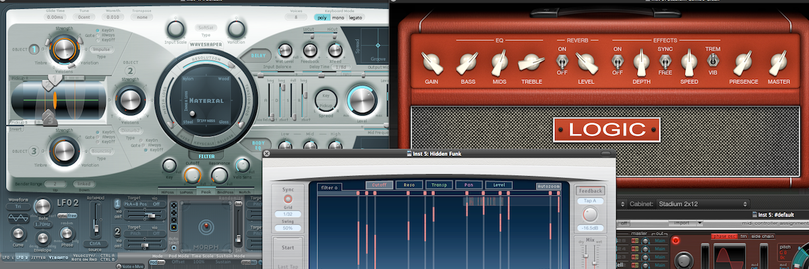Click the reverb Level knob
This screenshot has height=269, width=809.
point(586,63)
